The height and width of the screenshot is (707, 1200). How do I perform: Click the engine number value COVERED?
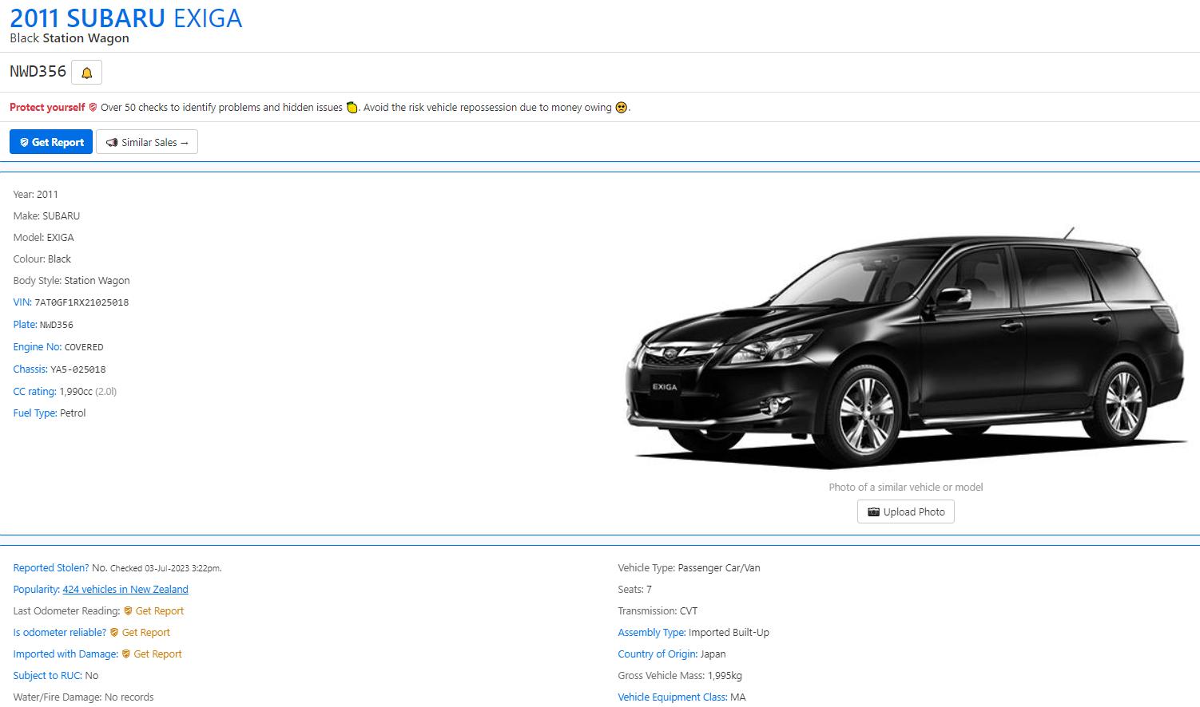point(84,347)
